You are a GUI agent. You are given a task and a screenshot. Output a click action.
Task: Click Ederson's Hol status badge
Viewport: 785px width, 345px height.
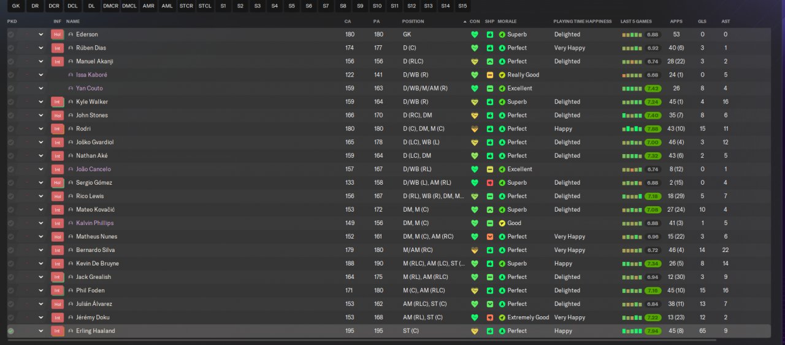pos(57,34)
